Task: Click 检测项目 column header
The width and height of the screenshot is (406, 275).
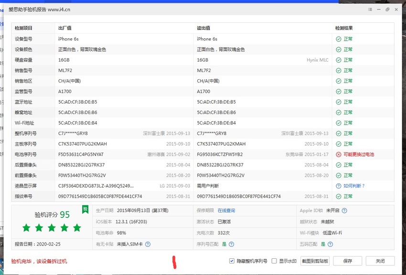Action: 23,28
